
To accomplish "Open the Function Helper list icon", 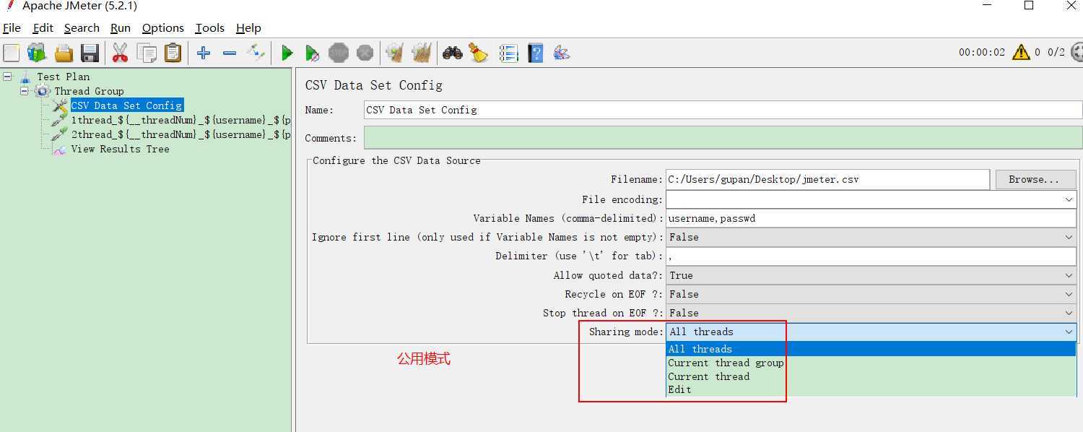I will [508, 53].
